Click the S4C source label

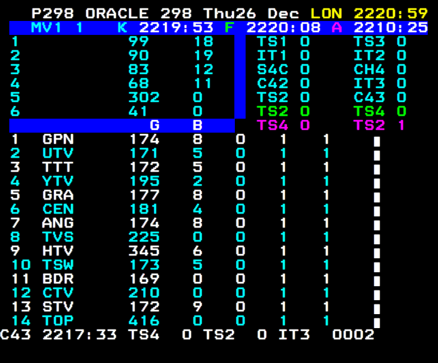273,69
